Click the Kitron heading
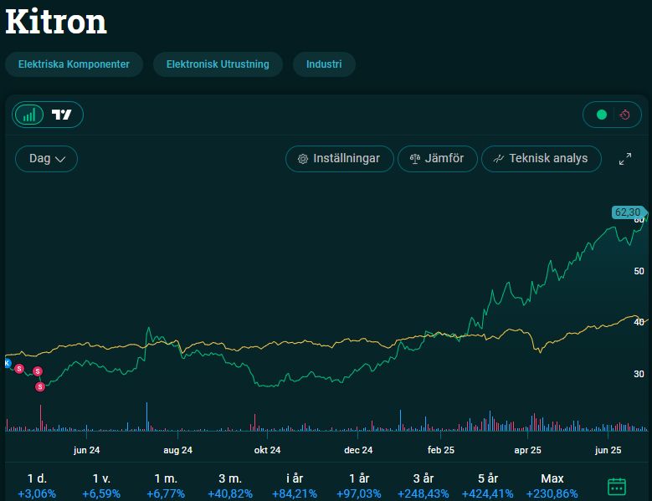The width and height of the screenshot is (652, 501). point(56,21)
